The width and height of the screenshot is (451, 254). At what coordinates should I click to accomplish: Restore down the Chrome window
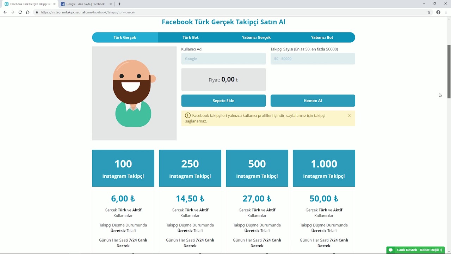435,4
